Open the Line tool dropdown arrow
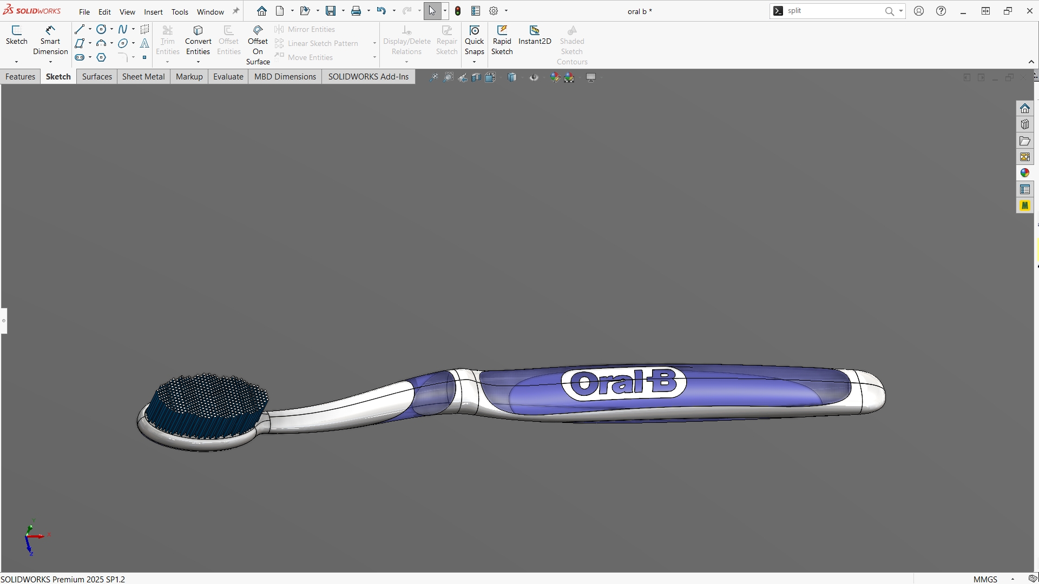Viewport: 1039px width, 584px height. tap(90, 29)
